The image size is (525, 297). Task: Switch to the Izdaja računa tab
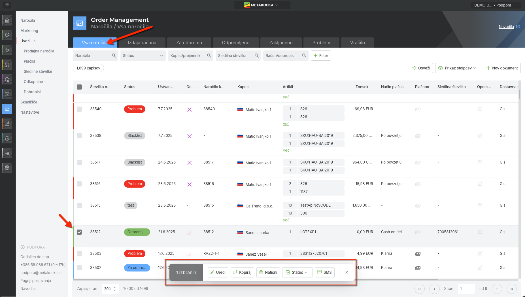coord(142,43)
